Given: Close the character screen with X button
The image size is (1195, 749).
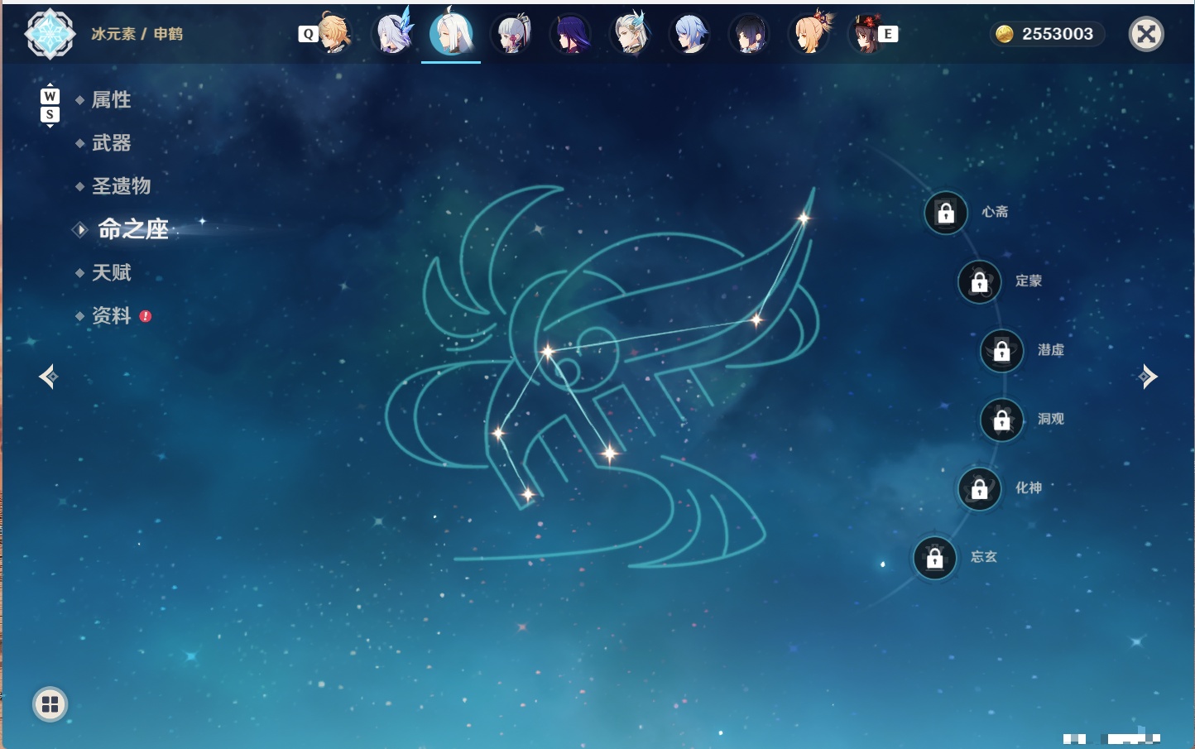Looking at the screenshot, I should [1147, 34].
